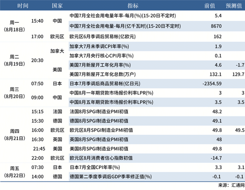
Task: Select the 英国 country cell
Action: point(57,140)
